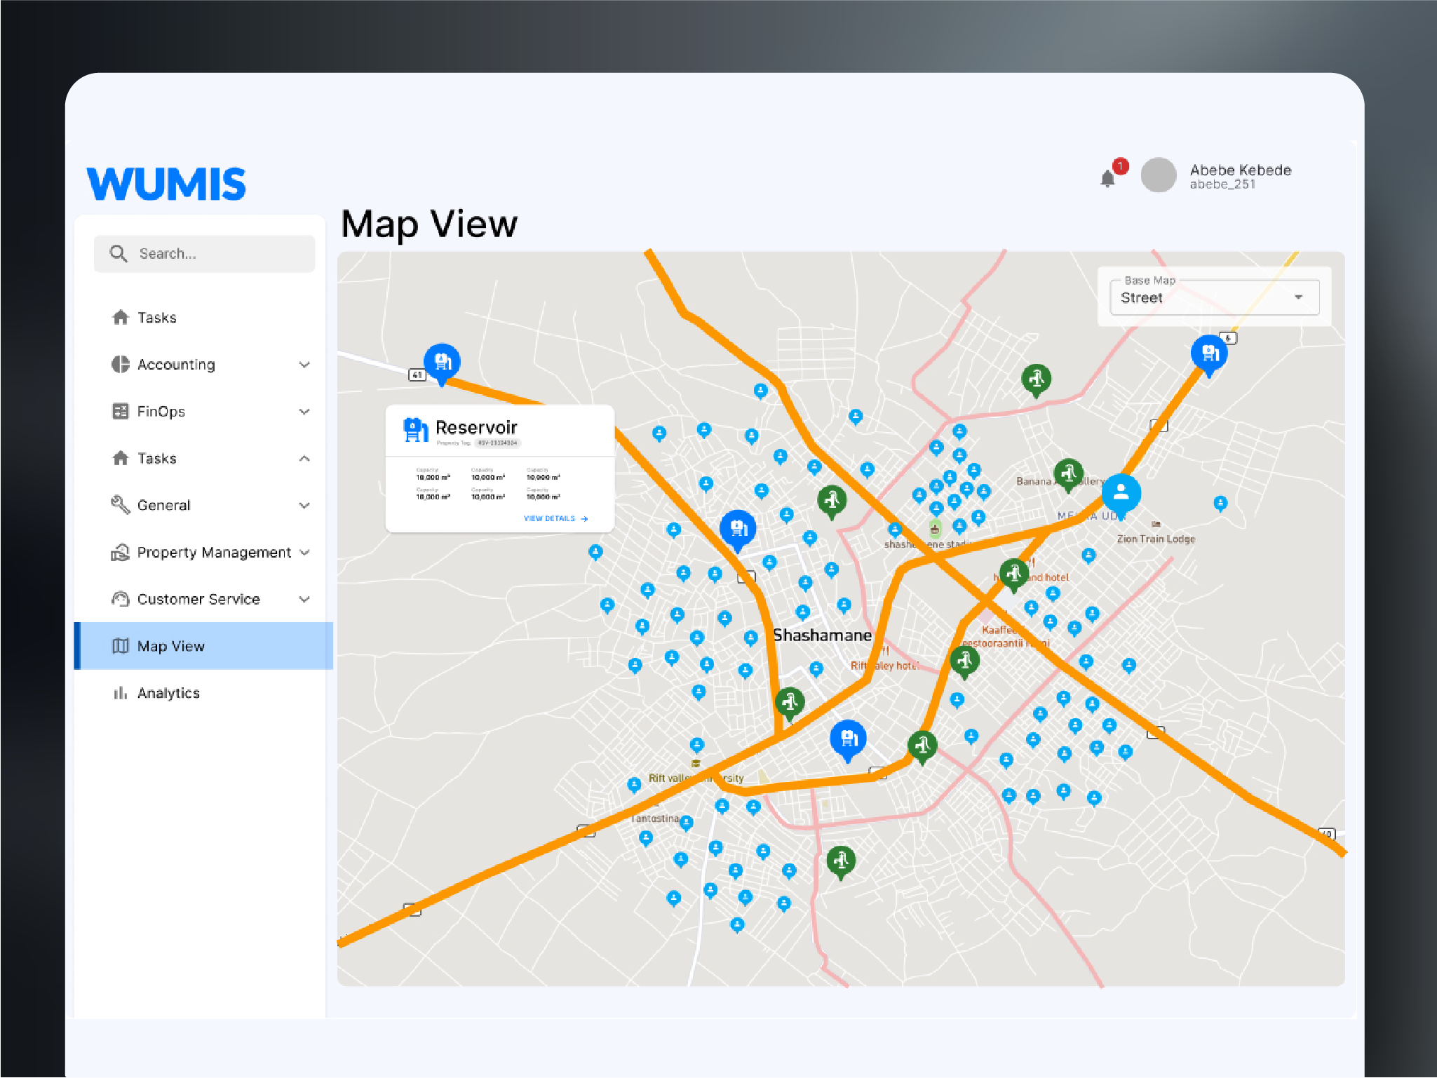Click the reservoir pin near route 41
Viewport: 1437px width, 1078px height.
point(442,362)
